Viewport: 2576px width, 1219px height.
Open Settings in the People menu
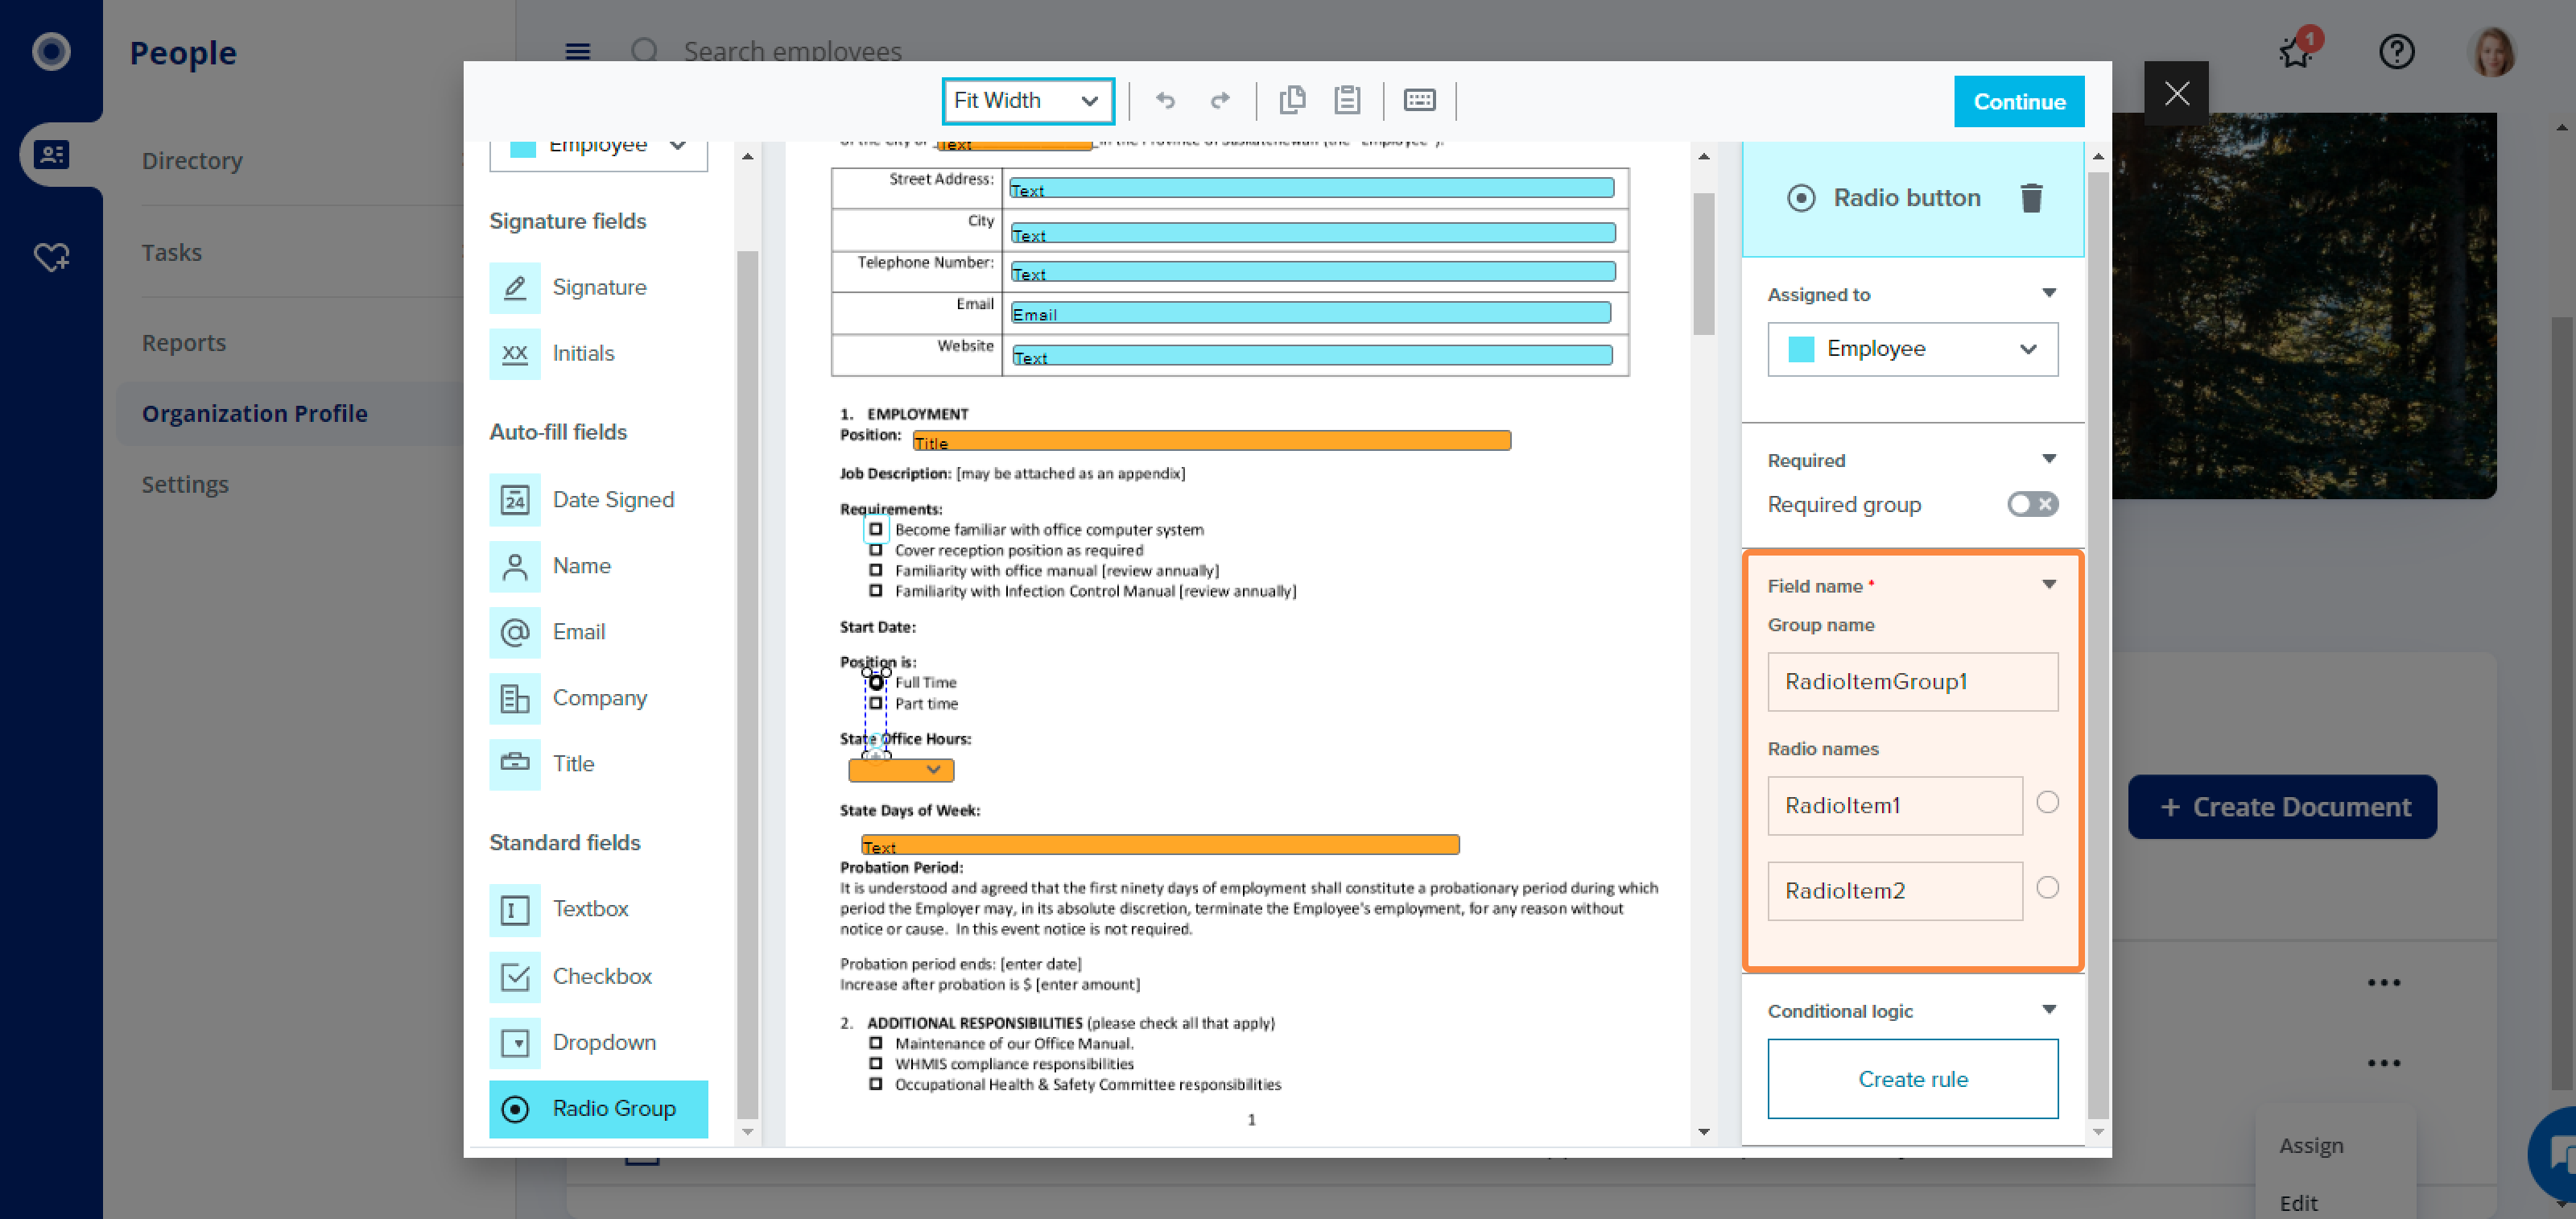coord(185,484)
